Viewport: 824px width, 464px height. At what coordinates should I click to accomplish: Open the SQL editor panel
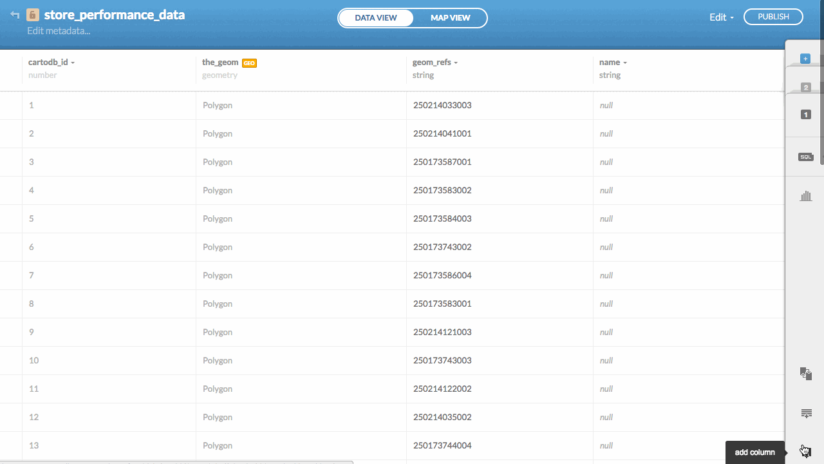805,157
